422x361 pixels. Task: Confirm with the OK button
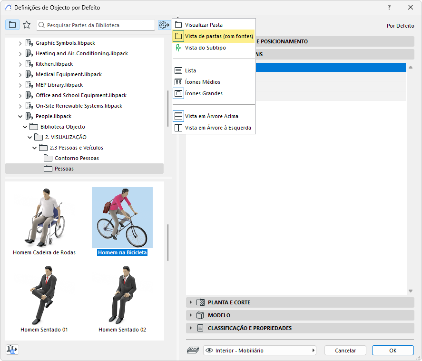click(393, 350)
